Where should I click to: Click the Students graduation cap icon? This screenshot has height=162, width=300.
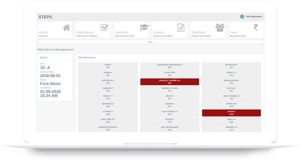[x=144, y=27]
